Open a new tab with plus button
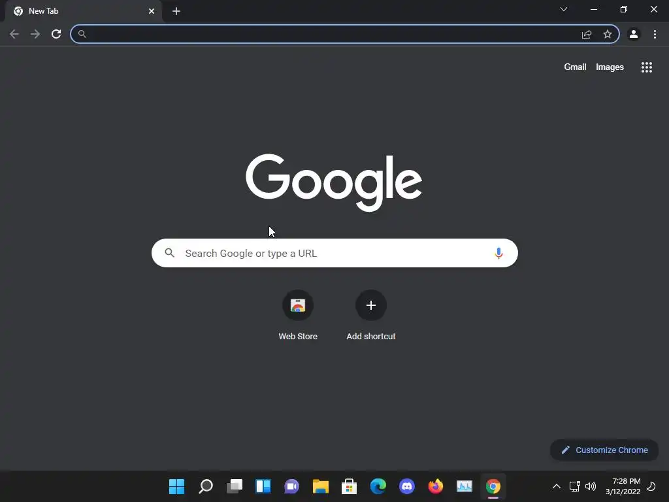 click(x=176, y=11)
